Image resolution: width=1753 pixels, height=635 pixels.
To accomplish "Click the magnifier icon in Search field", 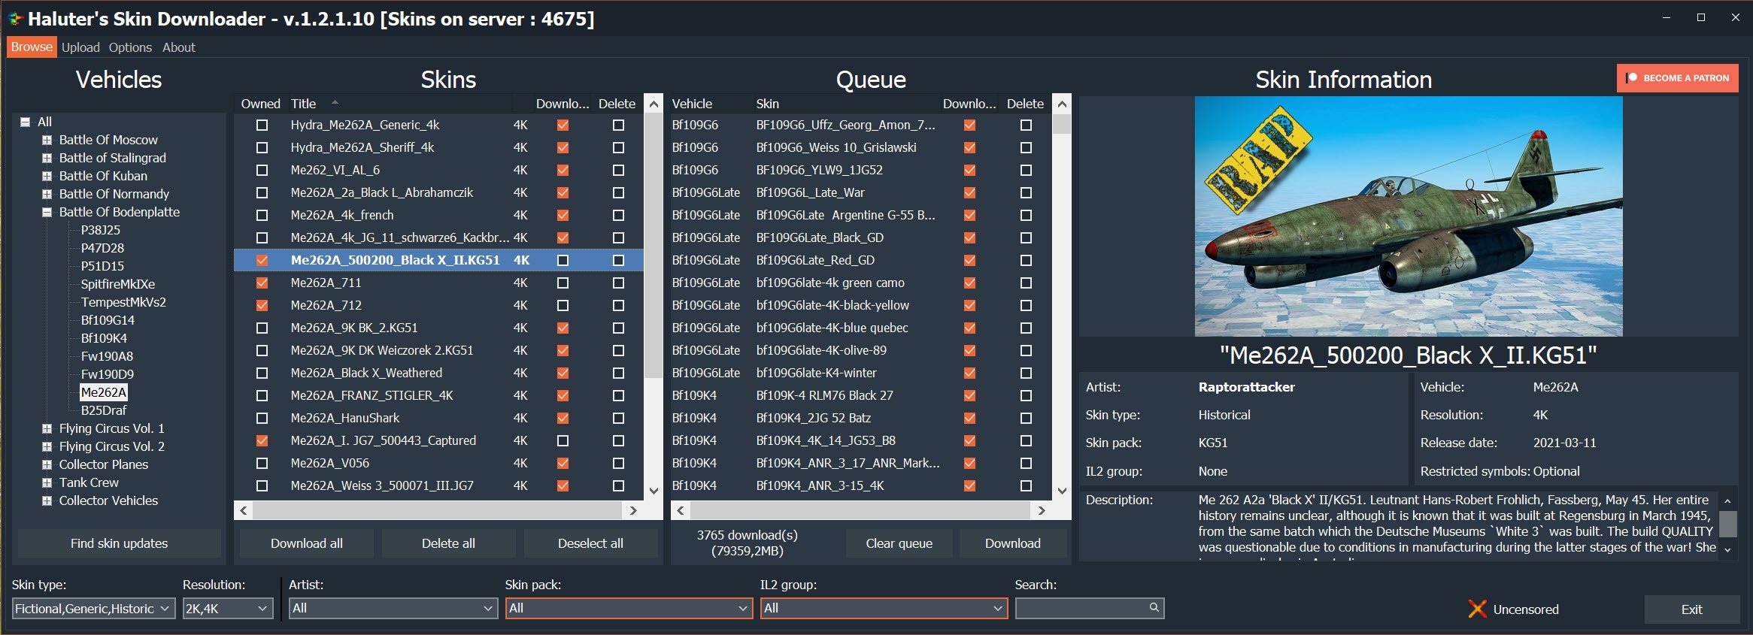I will pos(1154,607).
